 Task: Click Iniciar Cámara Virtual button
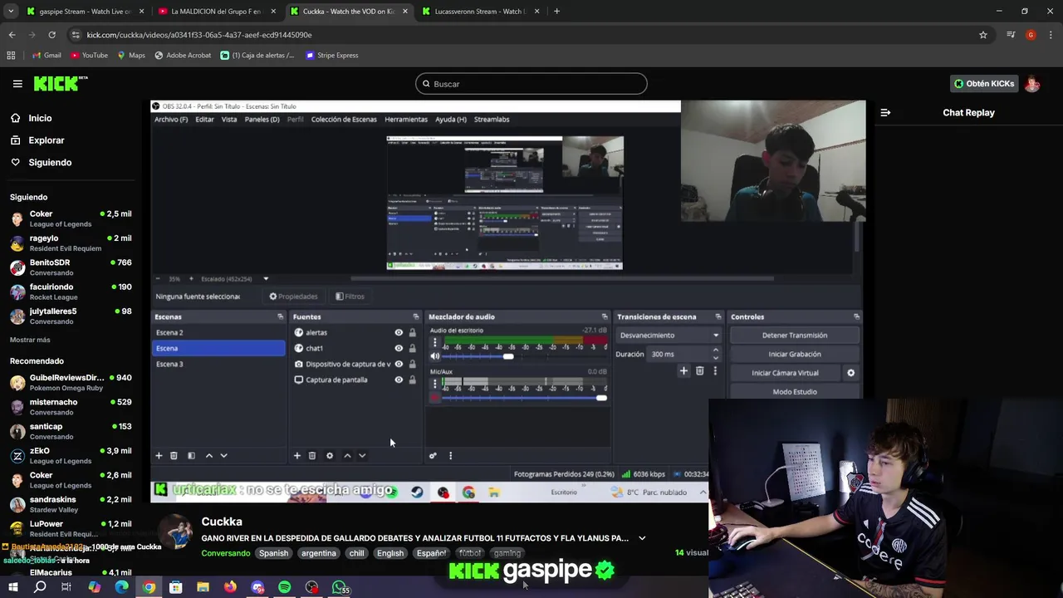(x=785, y=373)
